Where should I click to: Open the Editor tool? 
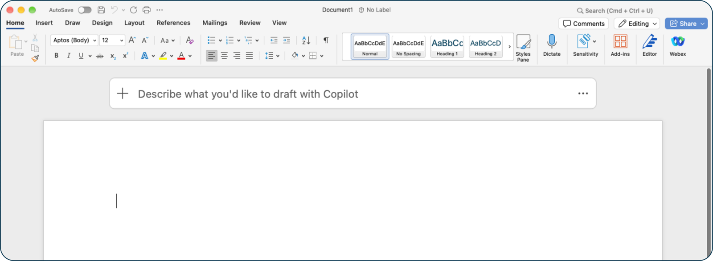pyautogui.click(x=649, y=45)
